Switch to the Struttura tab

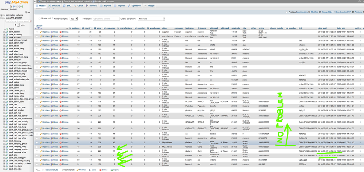[55, 6]
